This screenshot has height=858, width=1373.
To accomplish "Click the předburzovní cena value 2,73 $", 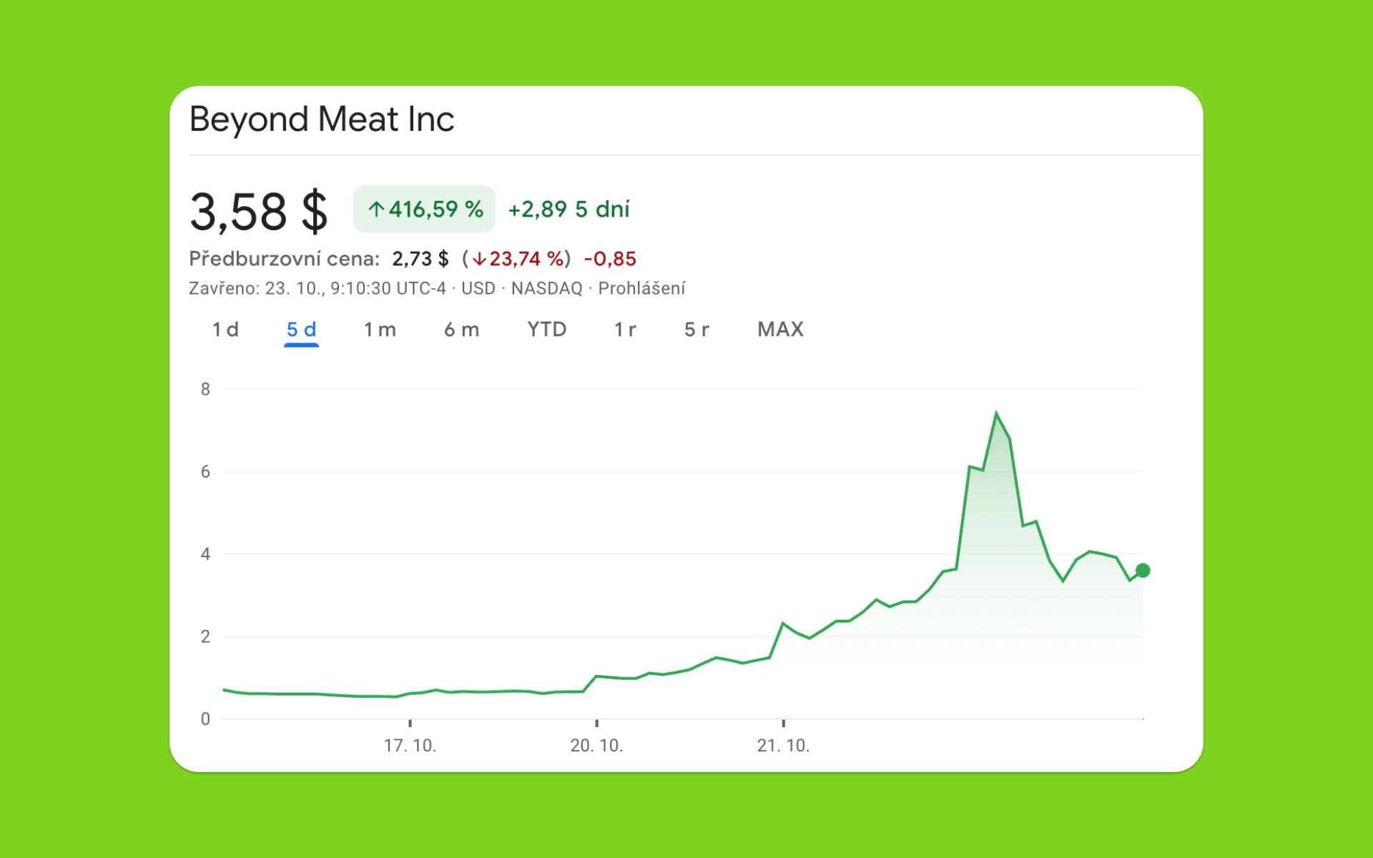I will (x=420, y=258).
